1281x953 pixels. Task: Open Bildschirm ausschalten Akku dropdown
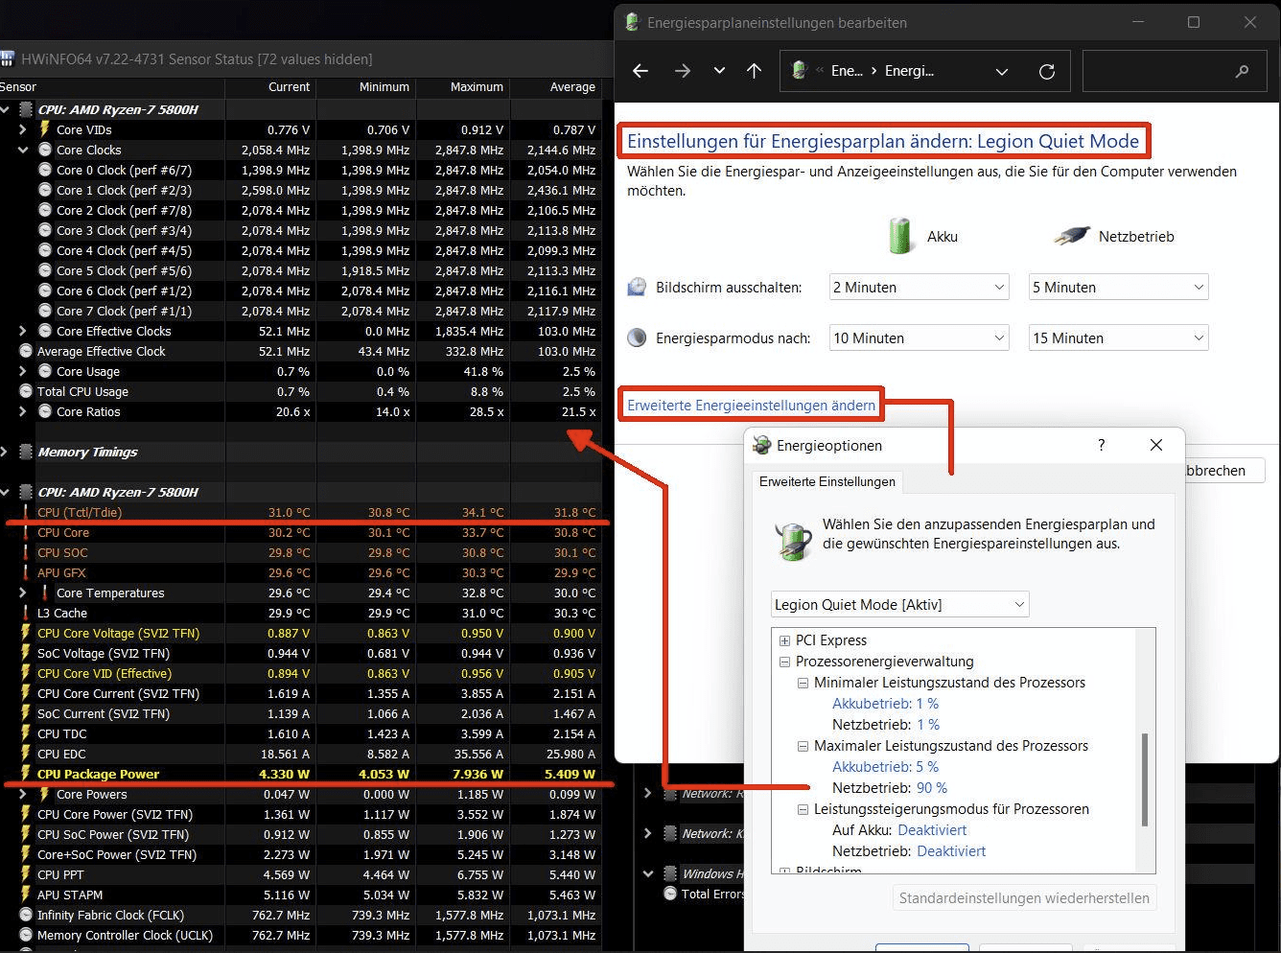pyautogui.click(x=919, y=288)
